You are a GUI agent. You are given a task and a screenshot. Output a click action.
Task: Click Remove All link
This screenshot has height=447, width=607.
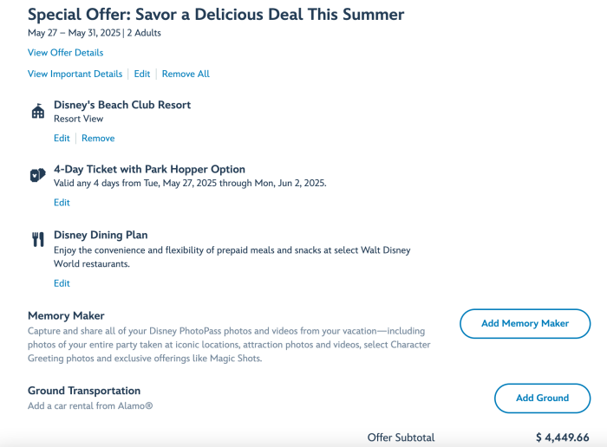point(186,74)
